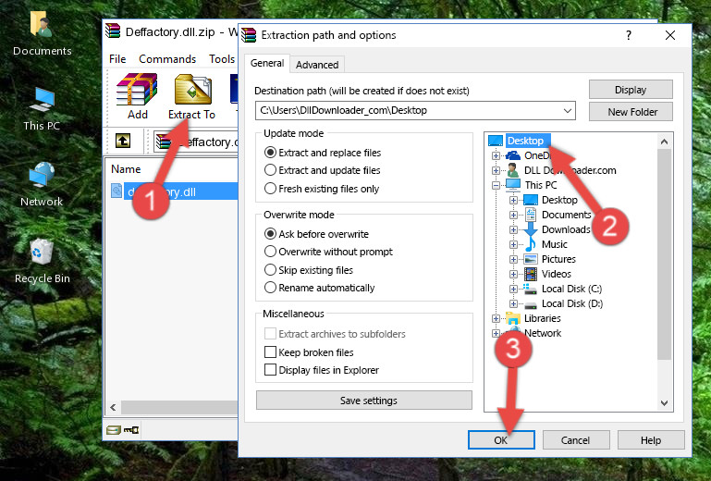
Task: Click the Local Disk (C:) drive icon
Action: point(530,289)
